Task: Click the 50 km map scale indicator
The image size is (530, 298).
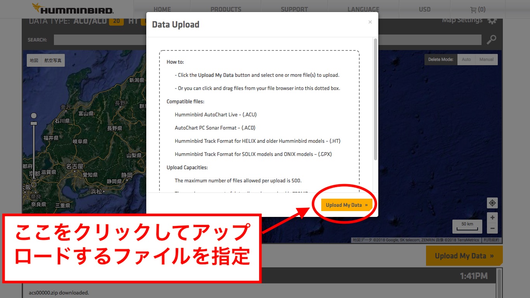Action: [467, 226]
